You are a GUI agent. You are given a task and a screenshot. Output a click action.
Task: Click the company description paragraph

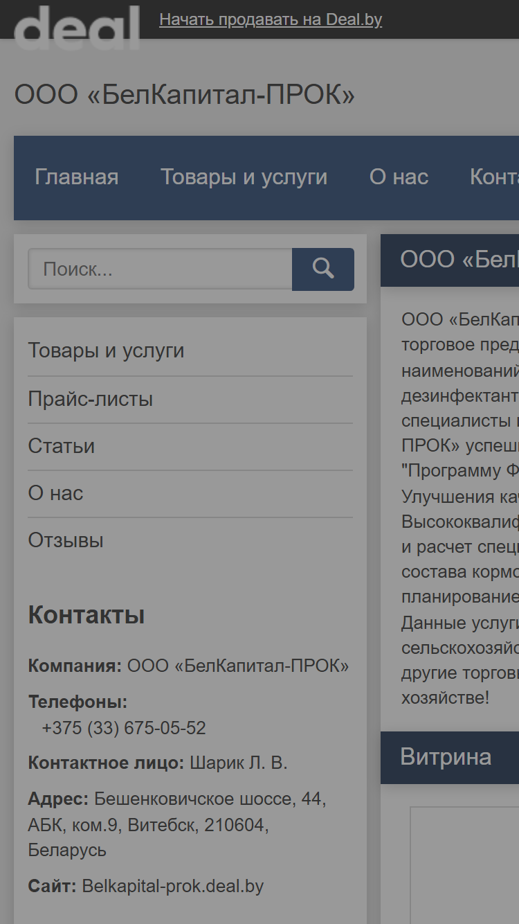[x=460, y=508]
